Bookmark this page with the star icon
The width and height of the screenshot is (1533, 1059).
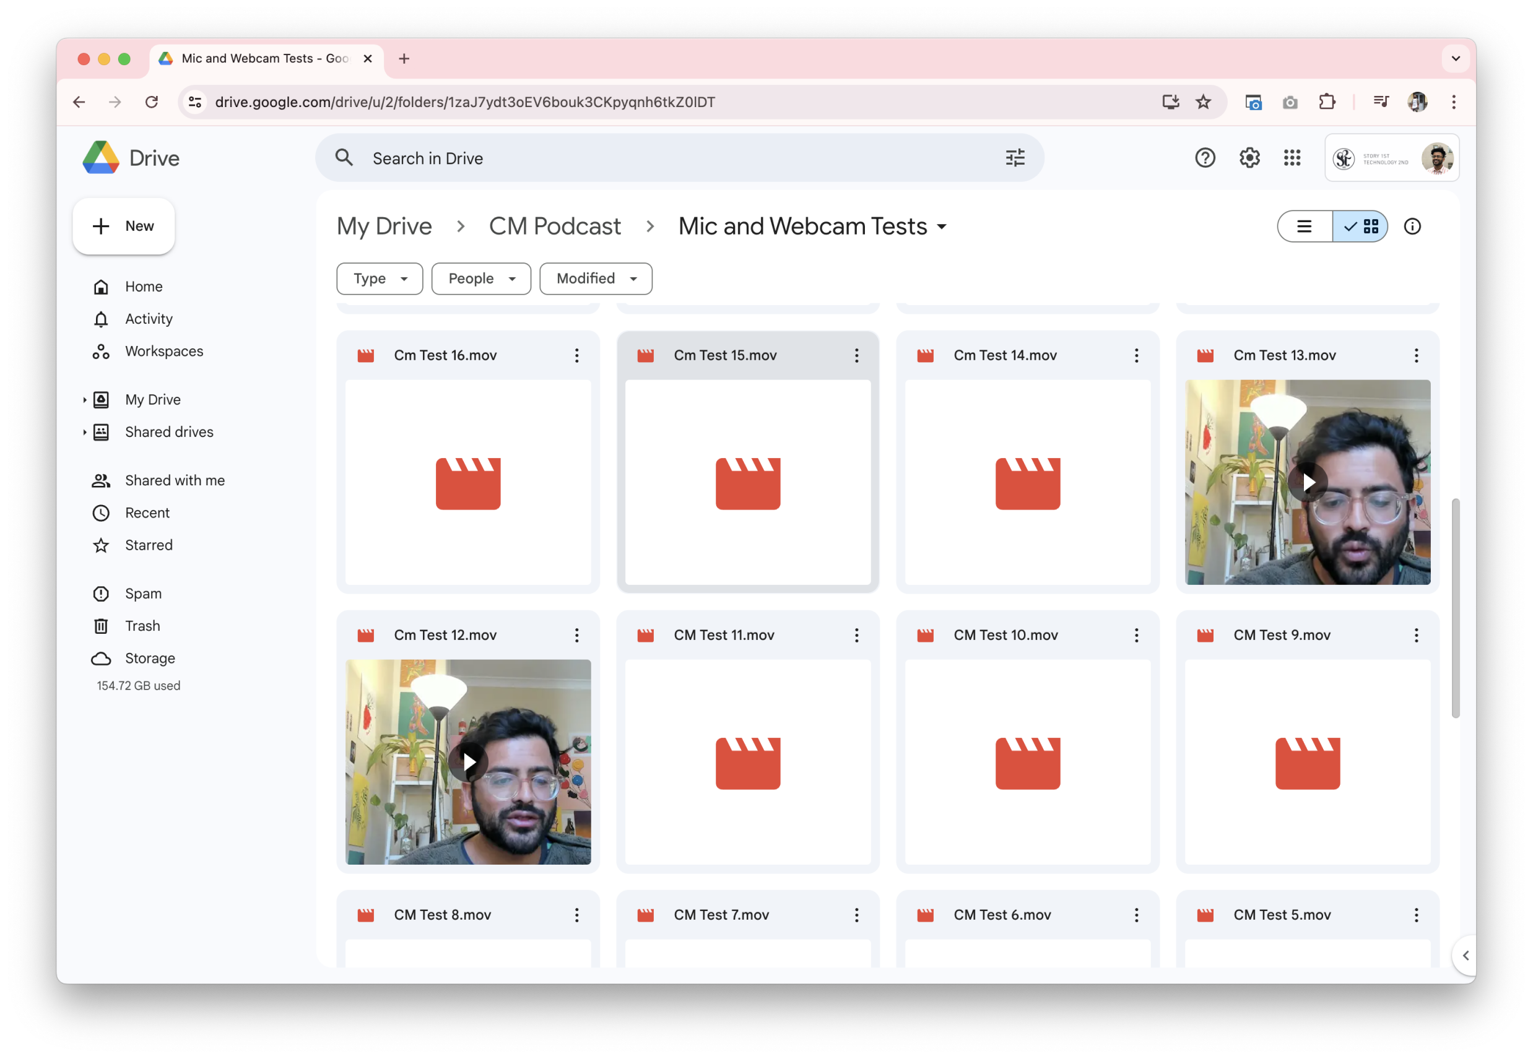click(x=1202, y=102)
